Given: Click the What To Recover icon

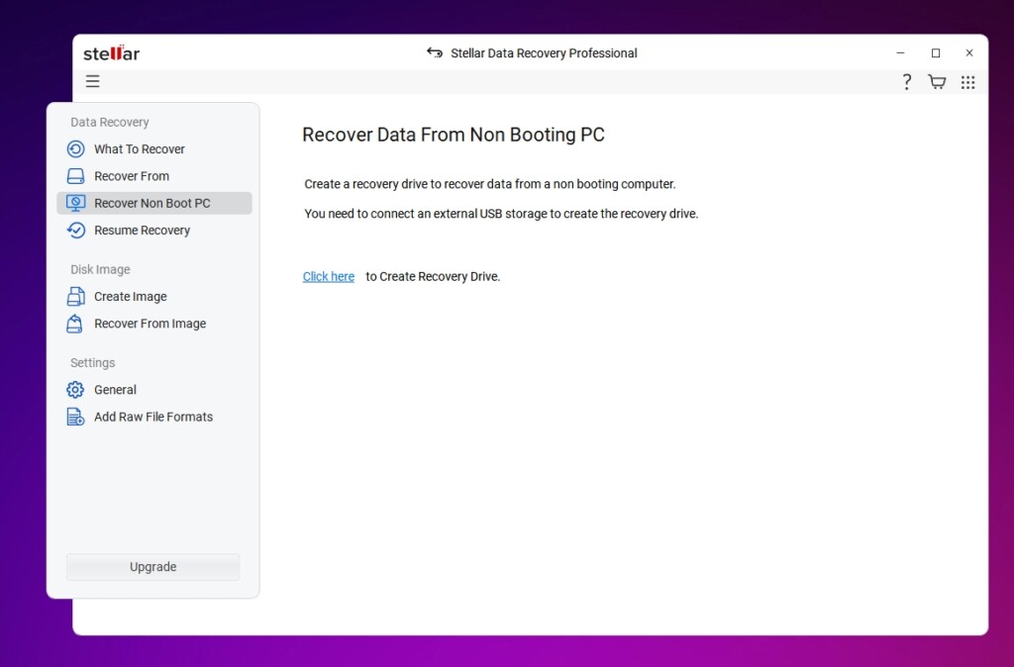Looking at the screenshot, I should pyautogui.click(x=75, y=149).
